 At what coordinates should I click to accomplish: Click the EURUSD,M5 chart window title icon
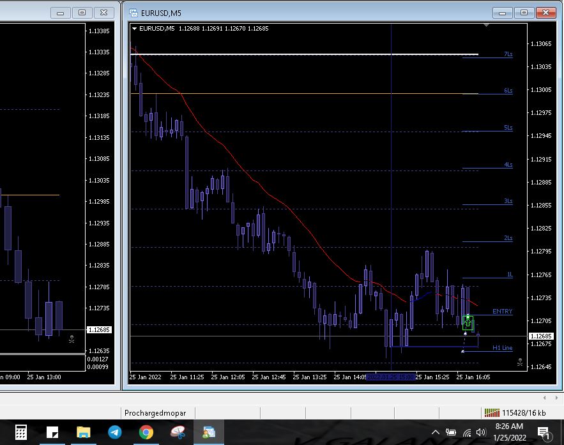[133, 12]
